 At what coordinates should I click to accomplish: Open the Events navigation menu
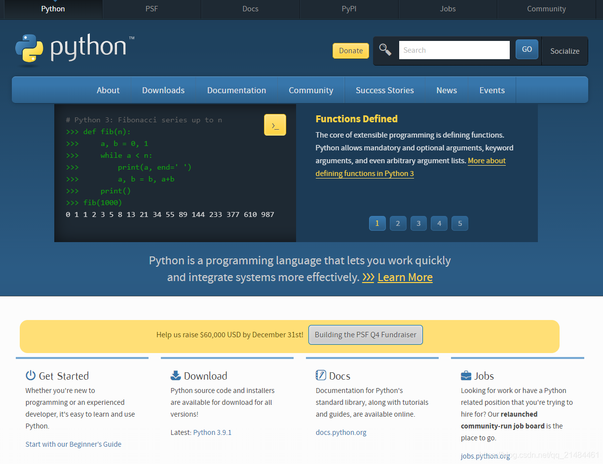point(492,90)
